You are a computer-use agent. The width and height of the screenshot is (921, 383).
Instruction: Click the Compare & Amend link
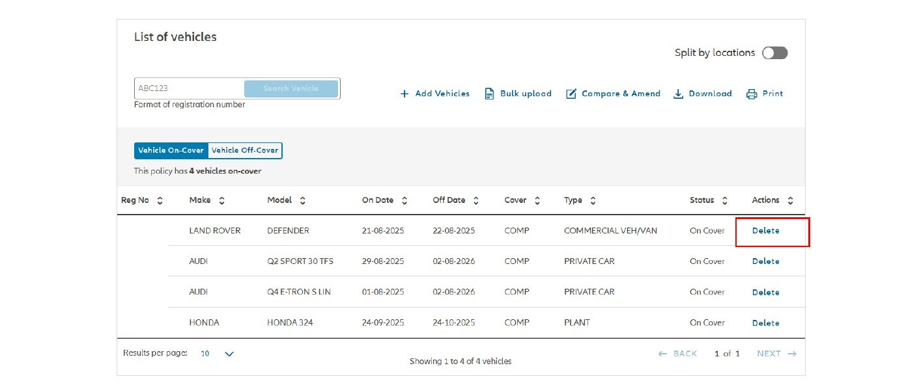pyautogui.click(x=613, y=94)
